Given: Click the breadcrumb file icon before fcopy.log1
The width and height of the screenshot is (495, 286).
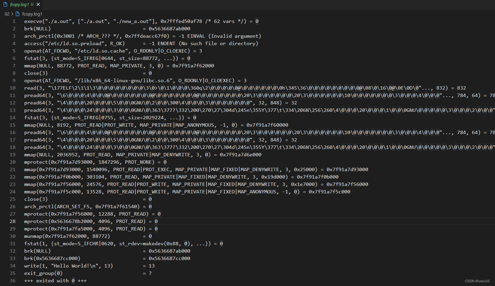Looking at the screenshot, I should click(x=18, y=14).
